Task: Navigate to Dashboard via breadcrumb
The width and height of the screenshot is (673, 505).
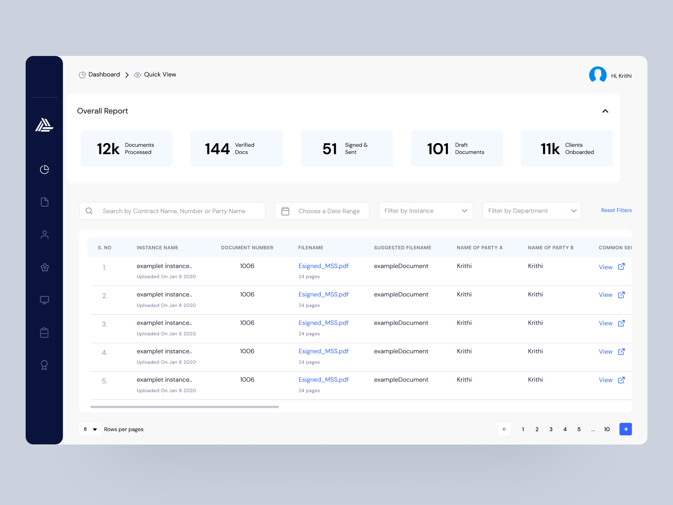Action: (103, 74)
